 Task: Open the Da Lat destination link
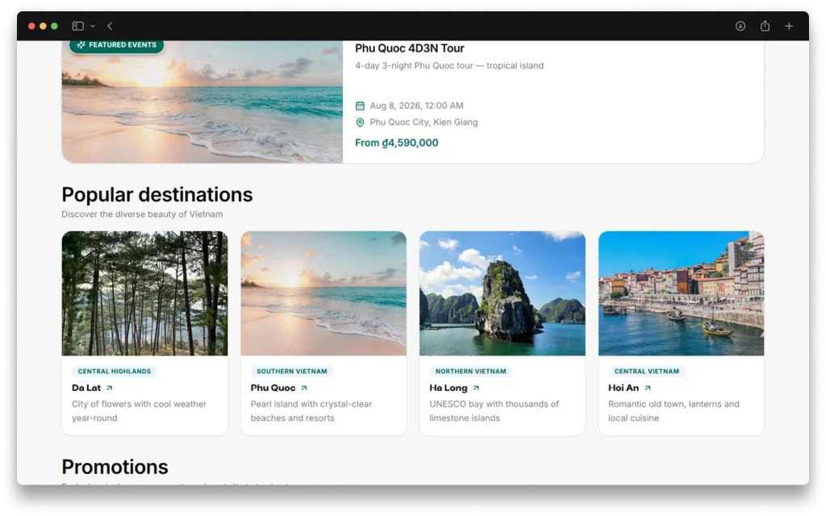point(86,388)
